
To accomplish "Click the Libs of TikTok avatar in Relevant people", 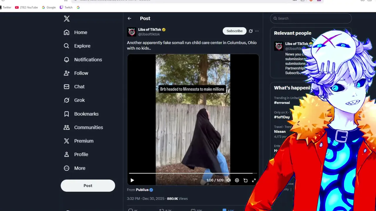I will click(x=279, y=46).
